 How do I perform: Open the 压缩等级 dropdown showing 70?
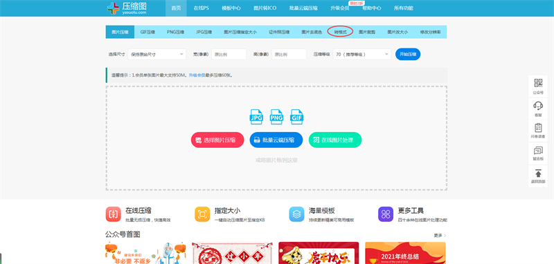(x=362, y=55)
